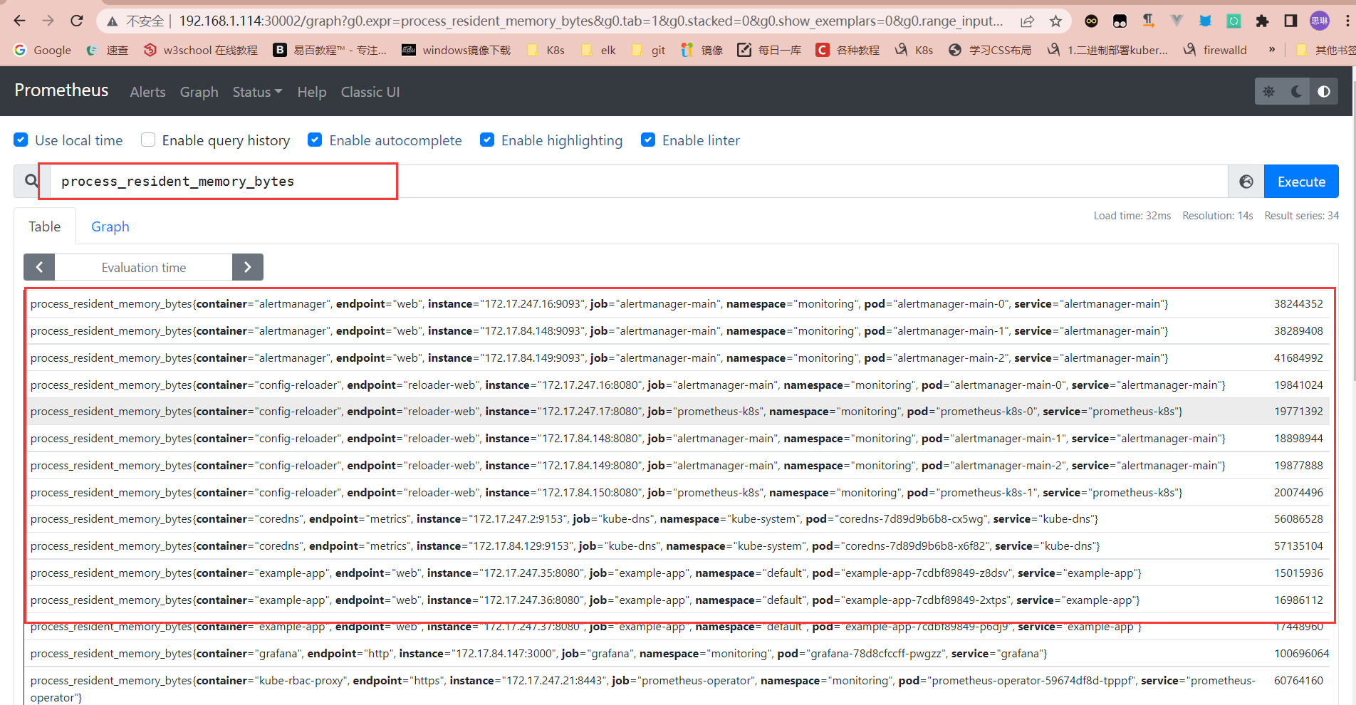This screenshot has width=1356, height=705.
Task: Open the w3school 在线教程 bookmark
Action: 201,50
